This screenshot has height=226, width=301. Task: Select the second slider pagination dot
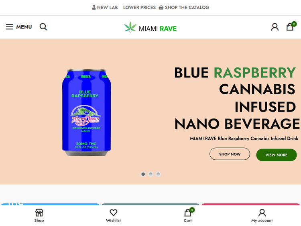click(x=150, y=174)
